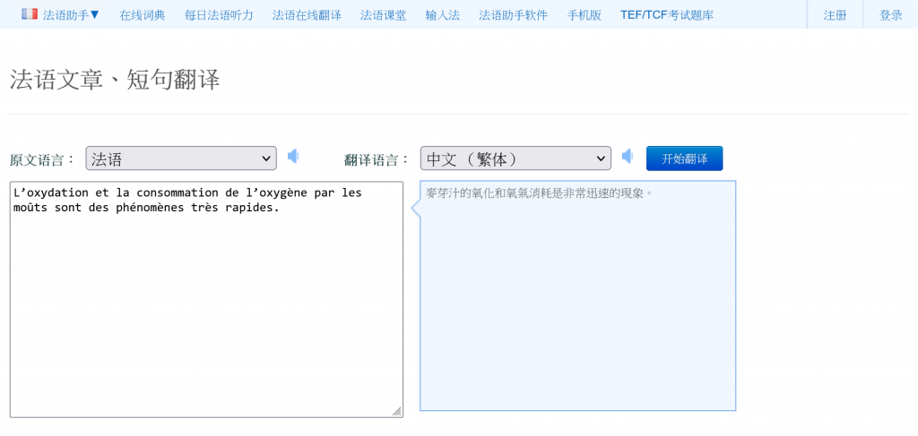This screenshot has height=436, width=918.
Task: Click into the French source text box
Action: tap(207, 299)
